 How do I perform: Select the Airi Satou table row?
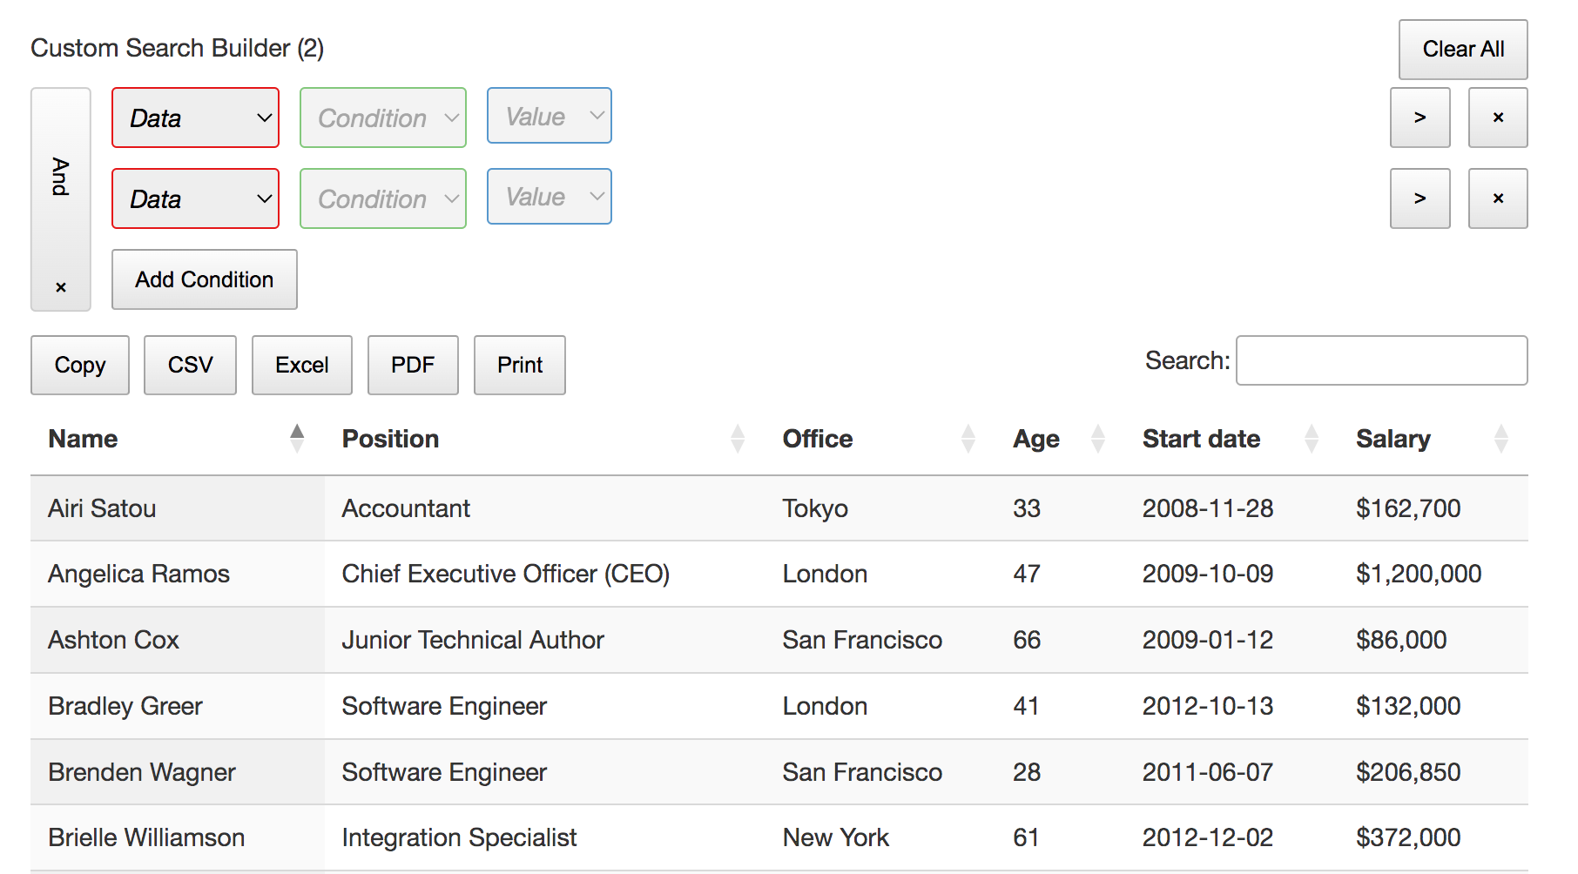(x=523, y=508)
